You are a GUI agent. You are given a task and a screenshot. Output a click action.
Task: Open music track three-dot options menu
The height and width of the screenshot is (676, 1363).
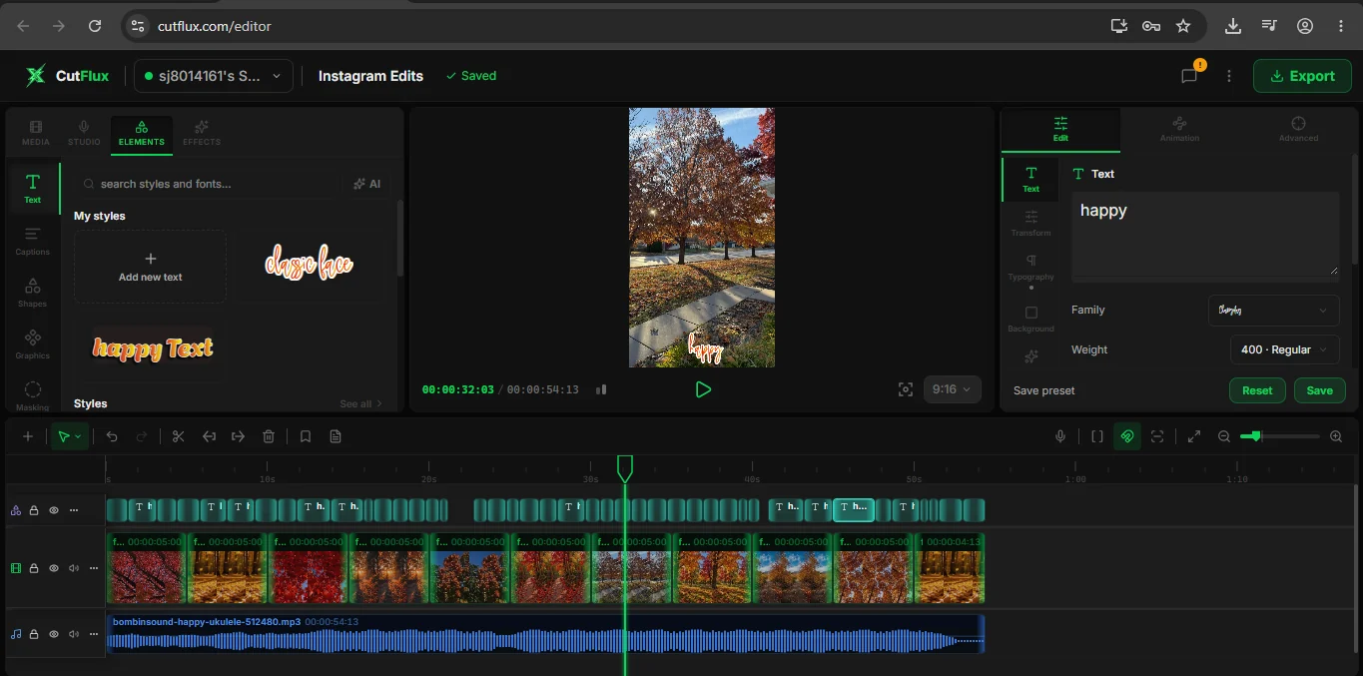(94, 634)
